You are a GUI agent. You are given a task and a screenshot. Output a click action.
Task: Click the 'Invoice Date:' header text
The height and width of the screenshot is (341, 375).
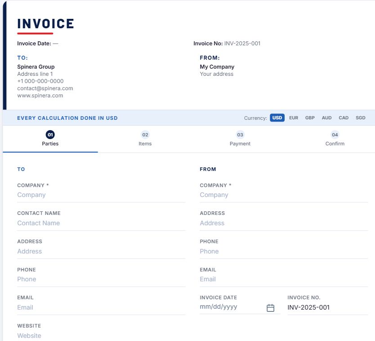[x=34, y=44]
